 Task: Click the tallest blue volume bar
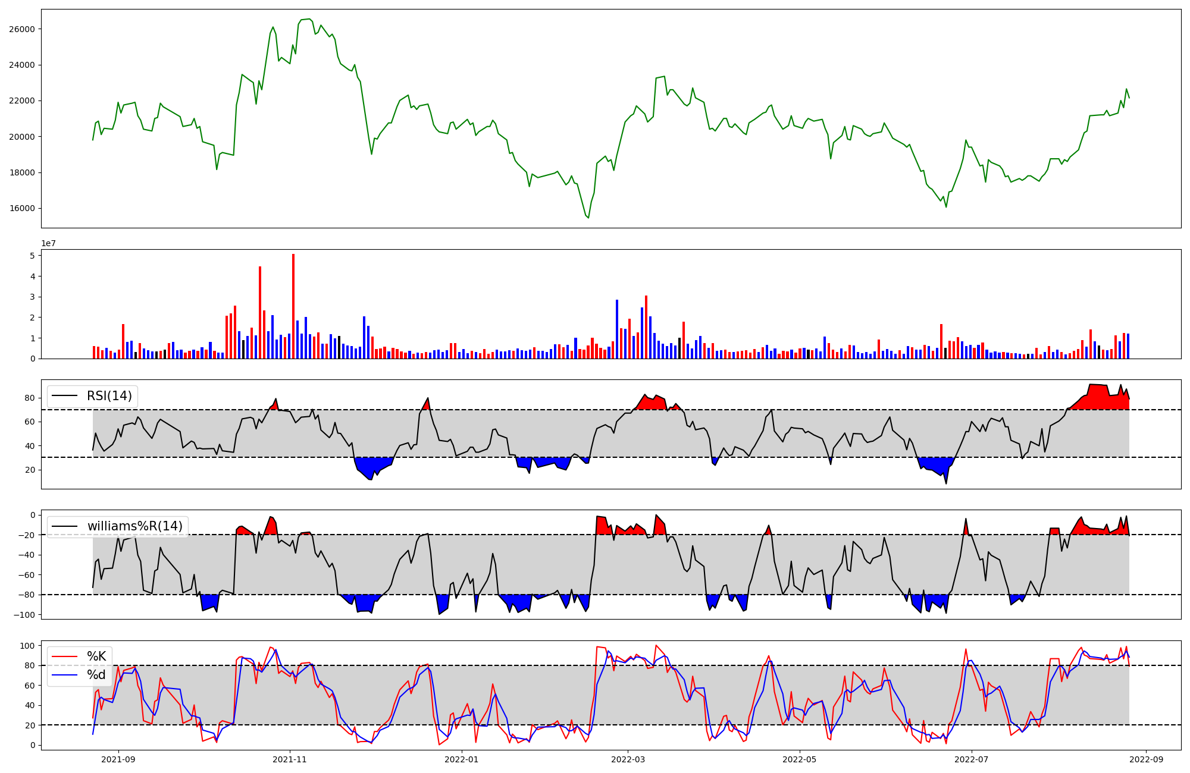point(617,329)
